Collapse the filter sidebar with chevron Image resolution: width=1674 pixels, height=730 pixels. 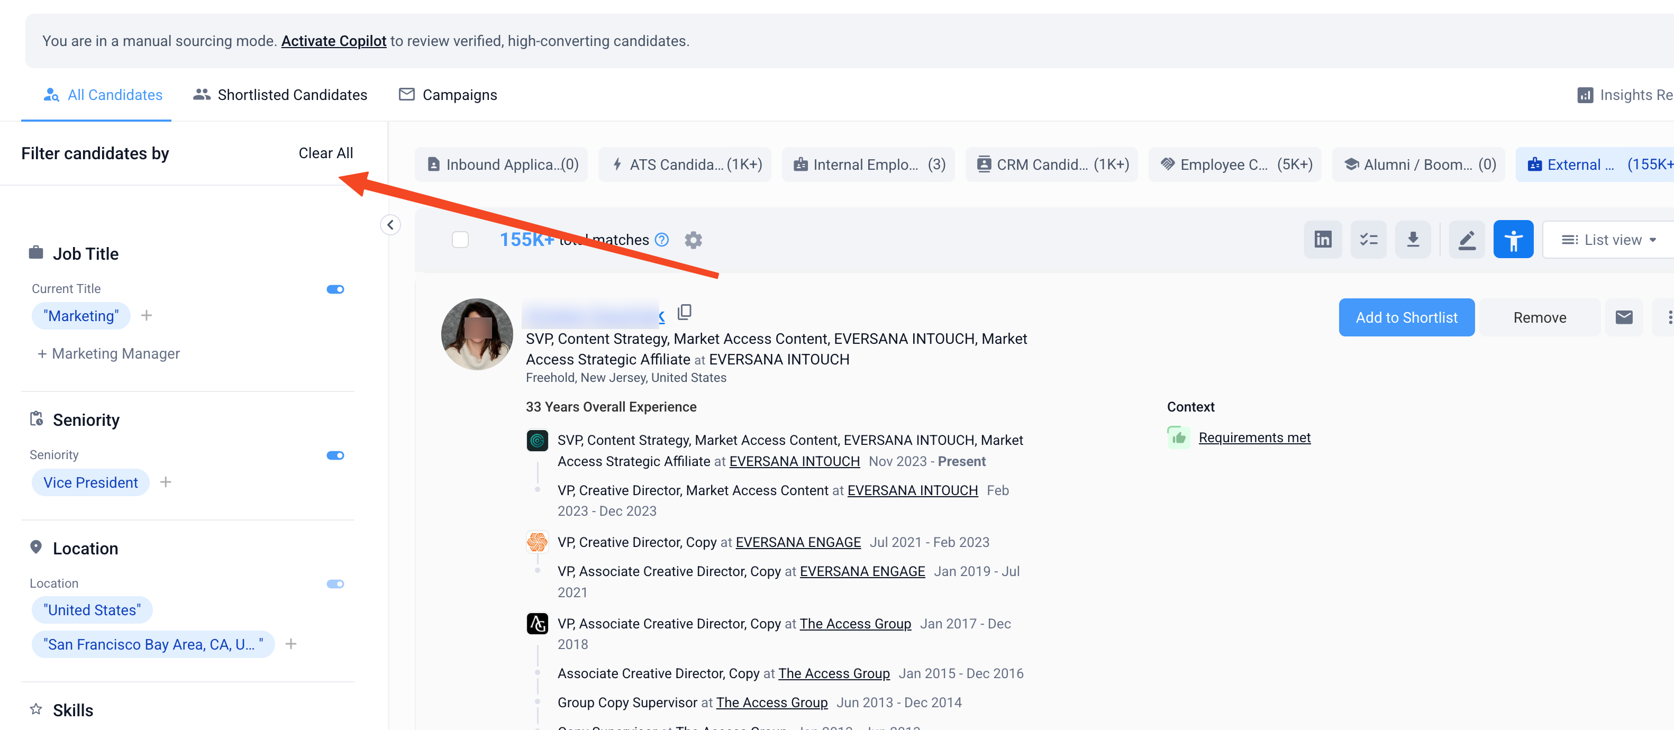[x=390, y=225]
